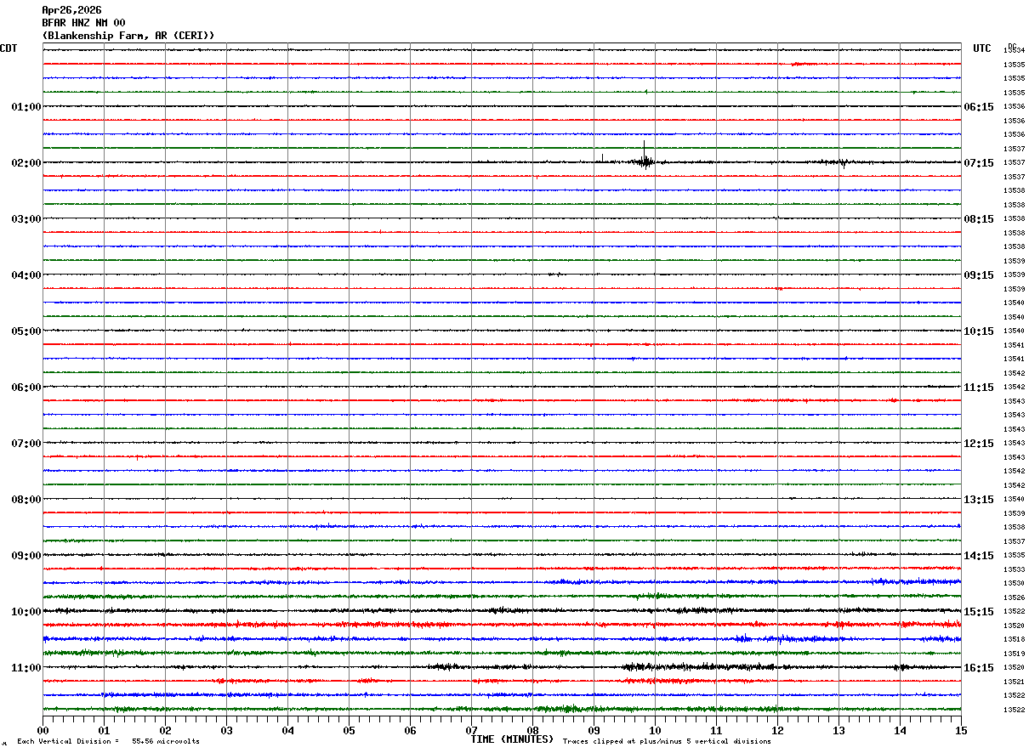Select the station code BFAR HNZ NM 00
This screenshot has width=1029, height=753.
83,23
